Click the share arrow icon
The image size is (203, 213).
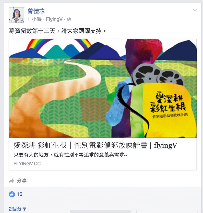click(x=12, y=181)
